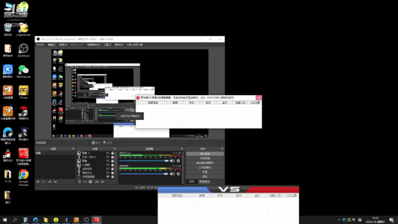The height and width of the screenshot is (224, 398).
Task: Open 设置 button in controls
Action: click(205, 172)
